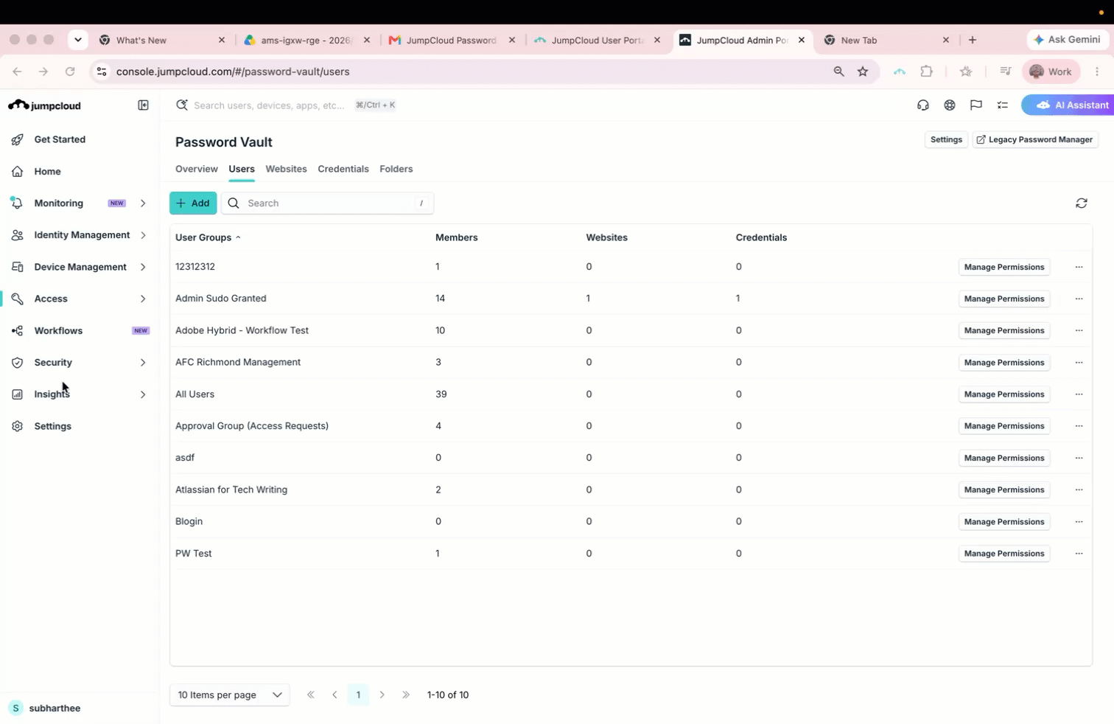The image size is (1114, 724).
Task: Open the Password Vault Settings button
Action: (946, 139)
